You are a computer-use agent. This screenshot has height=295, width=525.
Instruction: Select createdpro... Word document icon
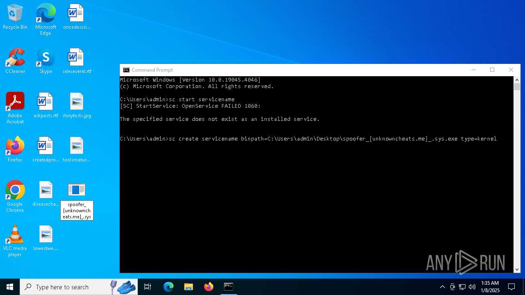click(x=46, y=150)
